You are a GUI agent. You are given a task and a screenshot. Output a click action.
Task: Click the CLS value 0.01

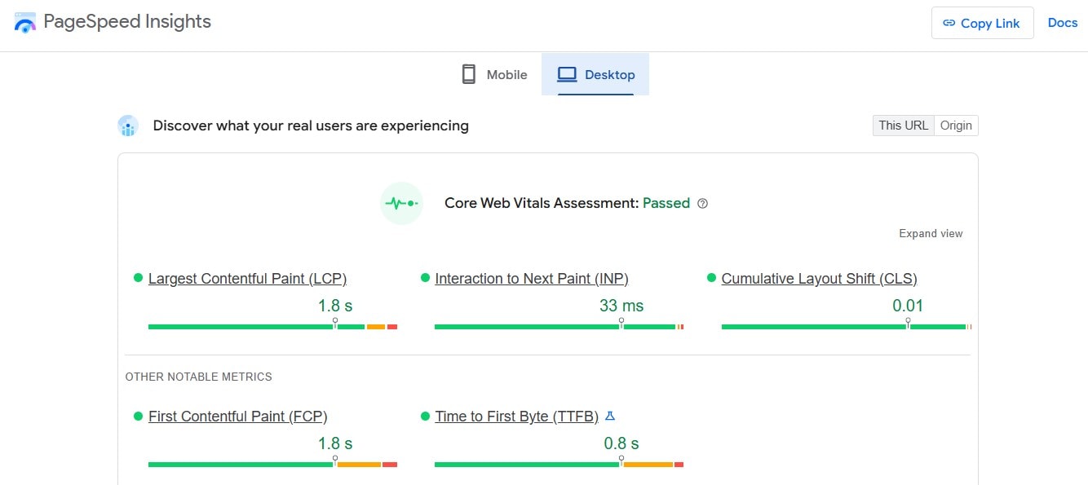[908, 306]
